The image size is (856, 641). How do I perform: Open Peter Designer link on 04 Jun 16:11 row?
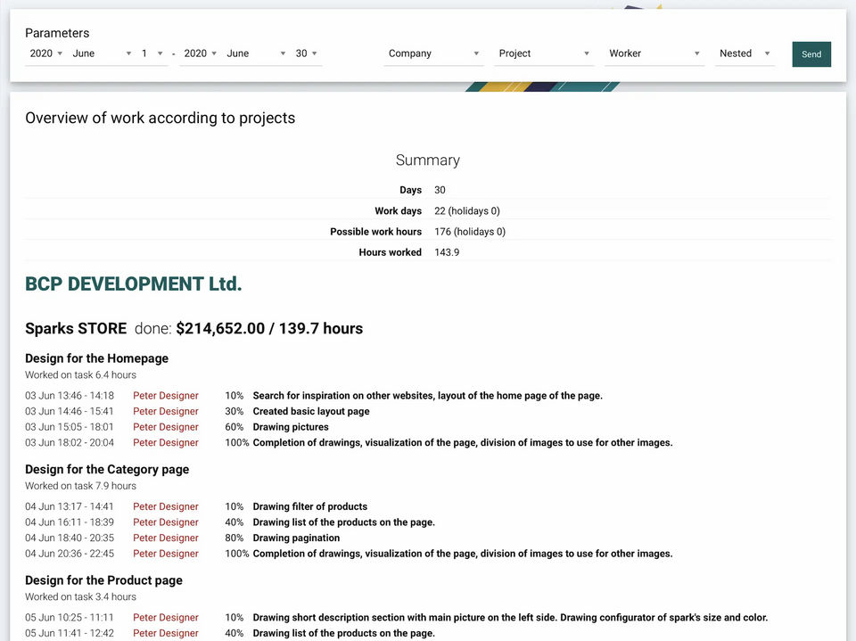click(166, 522)
